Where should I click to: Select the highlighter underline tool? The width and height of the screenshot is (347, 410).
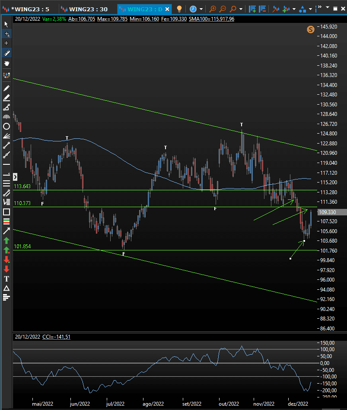6,98
